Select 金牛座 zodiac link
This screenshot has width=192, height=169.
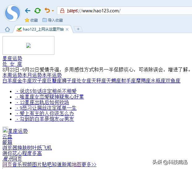tap(25, 81)
